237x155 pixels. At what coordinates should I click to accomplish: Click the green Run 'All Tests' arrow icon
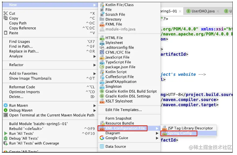[x=6, y=133]
